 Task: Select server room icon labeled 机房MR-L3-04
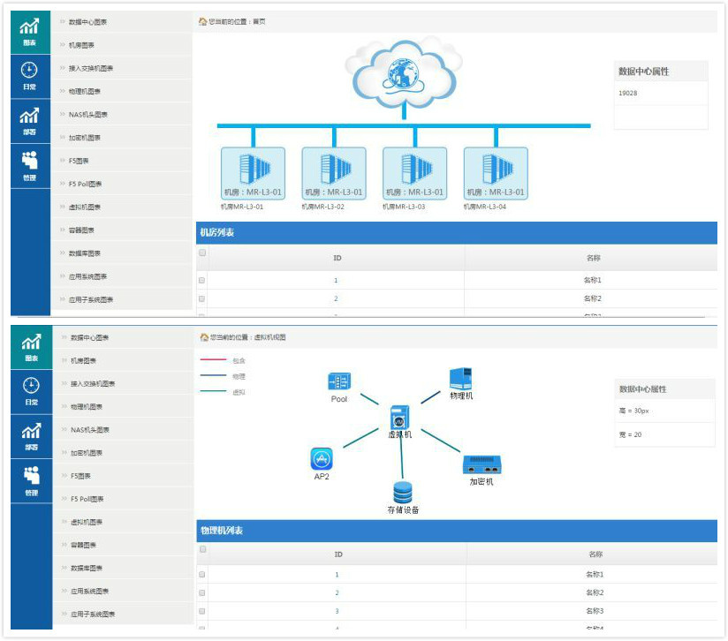(496, 173)
